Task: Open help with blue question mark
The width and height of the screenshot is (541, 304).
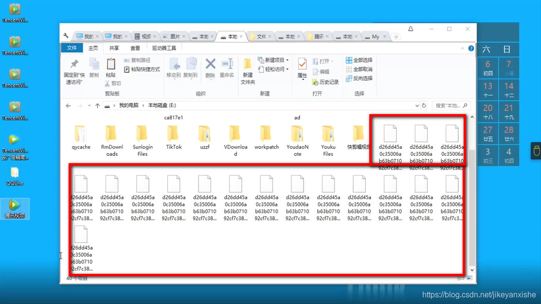Action: [471, 48]
